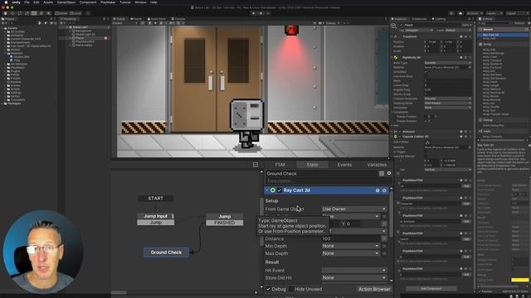Open the Ray Cast 2d action help icon
This screenshot has width=531, height=298.
click(x=378, y=190)
